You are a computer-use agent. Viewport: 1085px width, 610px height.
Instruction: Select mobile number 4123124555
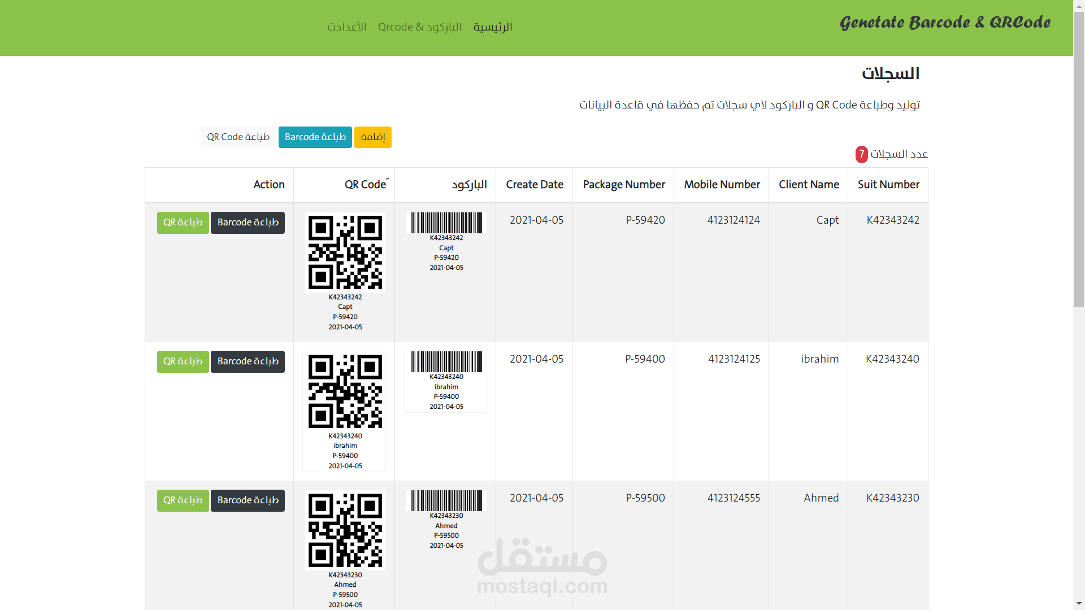click(x=734, y=498)
